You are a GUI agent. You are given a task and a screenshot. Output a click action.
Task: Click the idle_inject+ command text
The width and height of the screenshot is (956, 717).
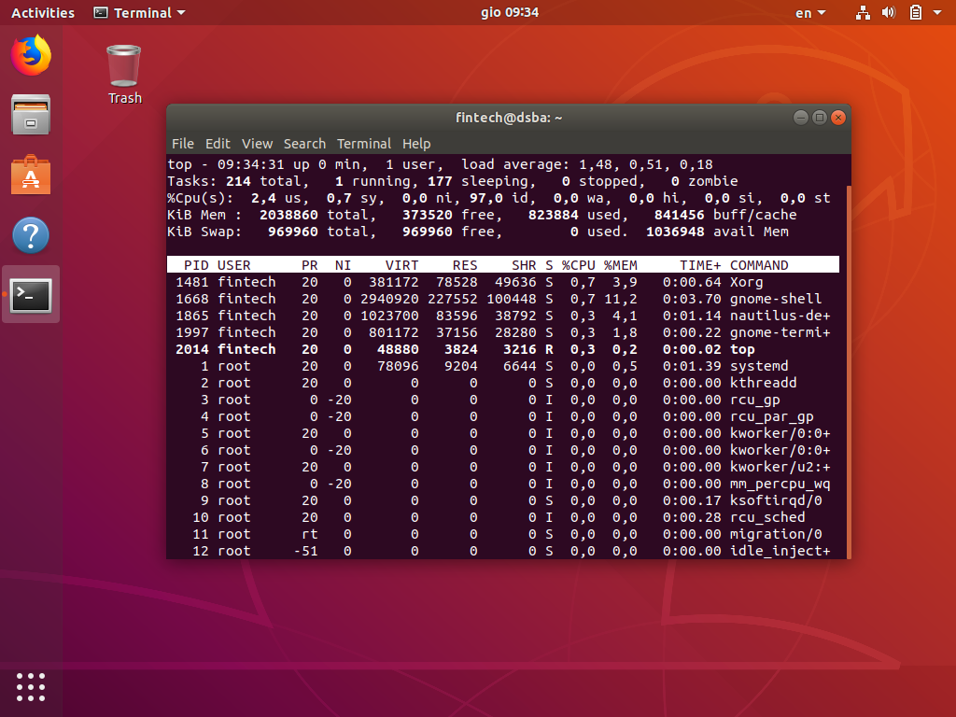780,551
